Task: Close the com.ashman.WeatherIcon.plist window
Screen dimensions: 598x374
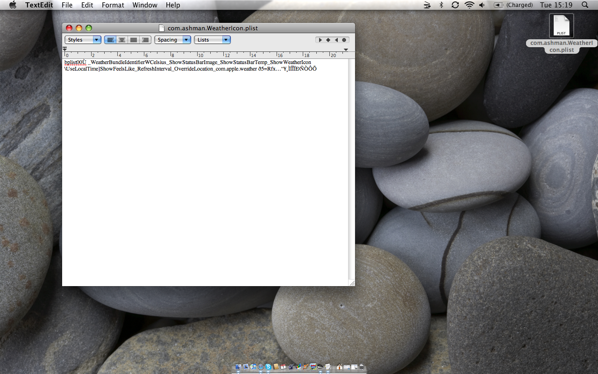Action: pyautogui.click(x=69, y=28)
